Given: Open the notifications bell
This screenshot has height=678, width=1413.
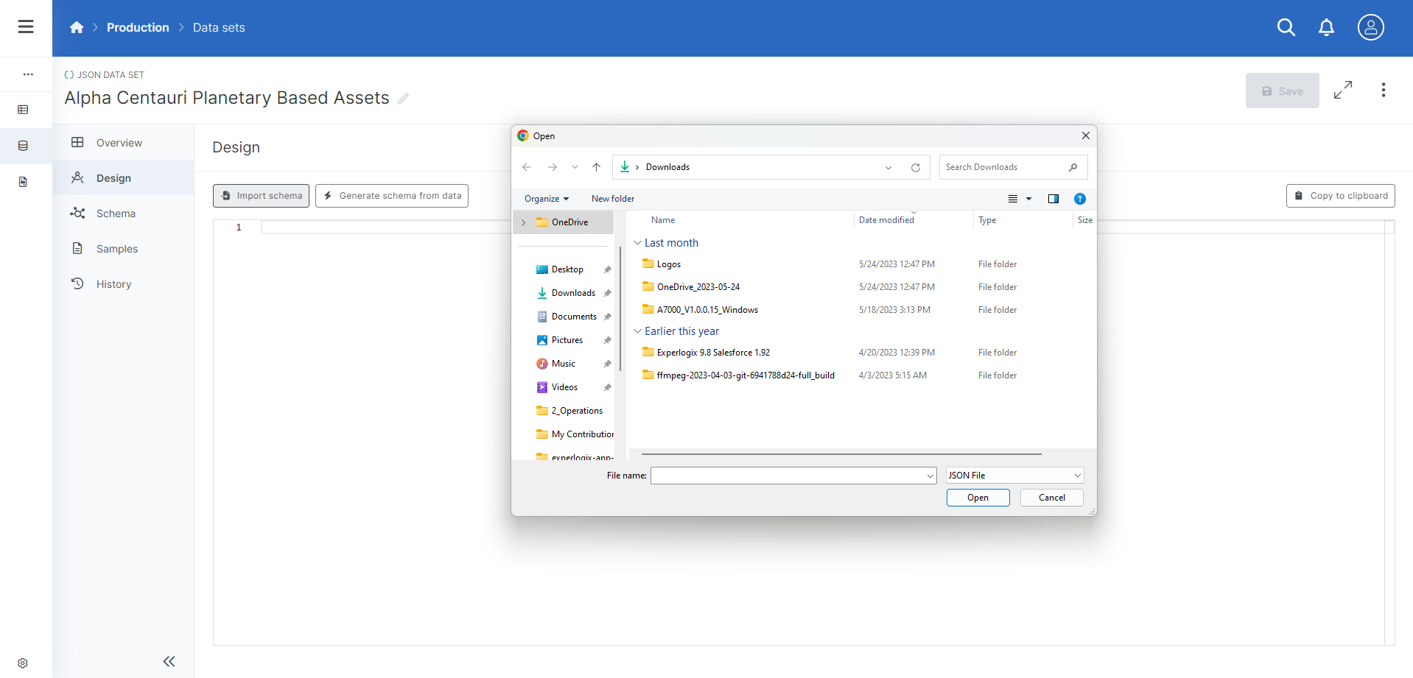Looking at the screenshot, I should click(x=1326, y=27).
